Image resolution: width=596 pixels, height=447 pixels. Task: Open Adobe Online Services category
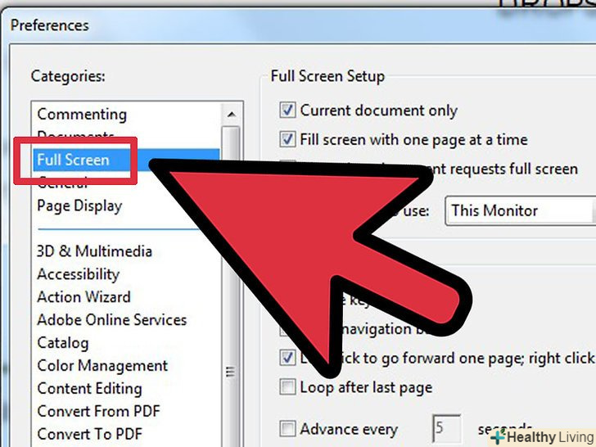point(112,319)
